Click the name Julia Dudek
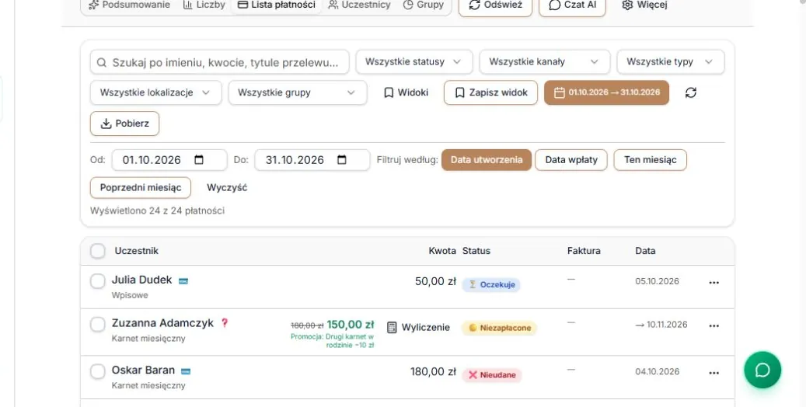Screen dimensions: 806x407 (x=142, y=280)
